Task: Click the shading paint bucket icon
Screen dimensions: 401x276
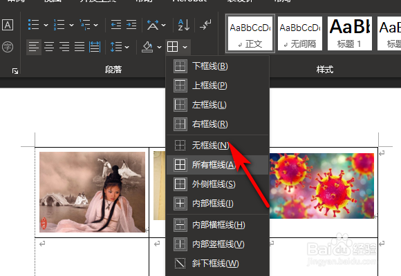Action: (147, 47)
